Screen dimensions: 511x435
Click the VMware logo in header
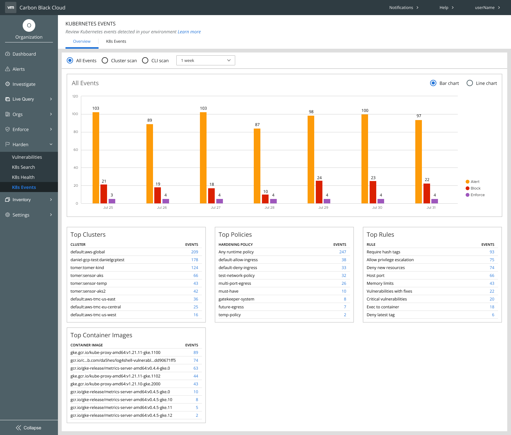coord(11,8)
